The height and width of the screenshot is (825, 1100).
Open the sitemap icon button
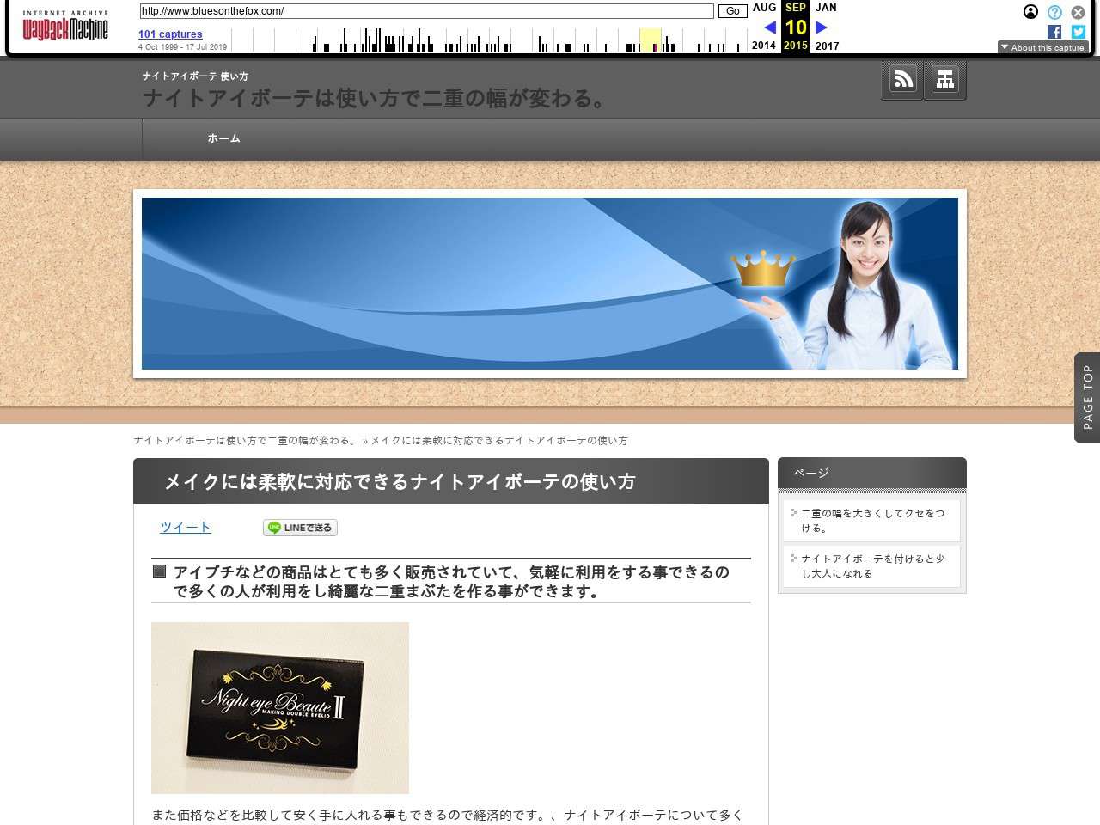point(945,80)
